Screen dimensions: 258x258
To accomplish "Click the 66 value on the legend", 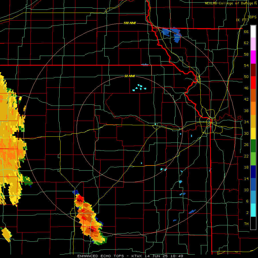I will click(x=246, y=32).
